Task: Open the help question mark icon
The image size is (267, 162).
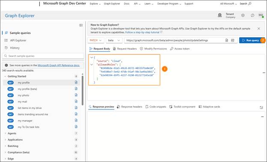Action: 252,15
